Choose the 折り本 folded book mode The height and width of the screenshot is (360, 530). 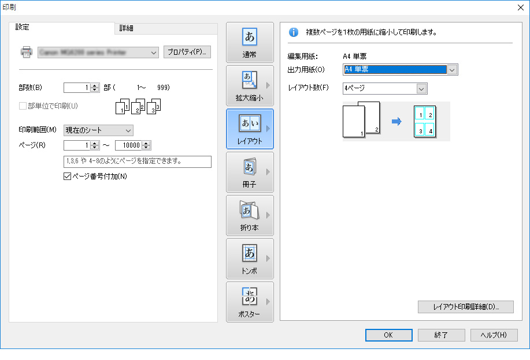tap(250, 215)
